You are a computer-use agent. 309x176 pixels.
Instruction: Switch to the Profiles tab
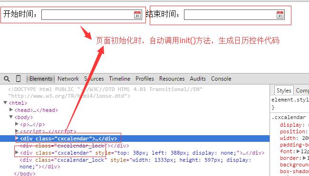pos(145,79)
